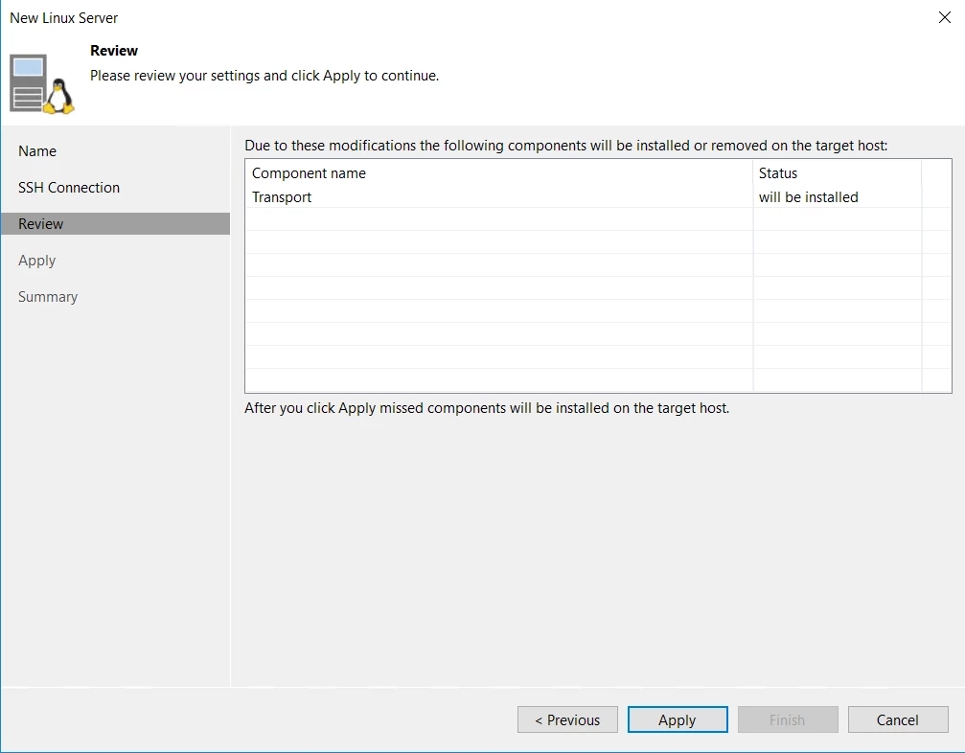The width and height of the screenshot is (965, 753).
Task: Click the bold Review heading at top
Action: [114, 51]
